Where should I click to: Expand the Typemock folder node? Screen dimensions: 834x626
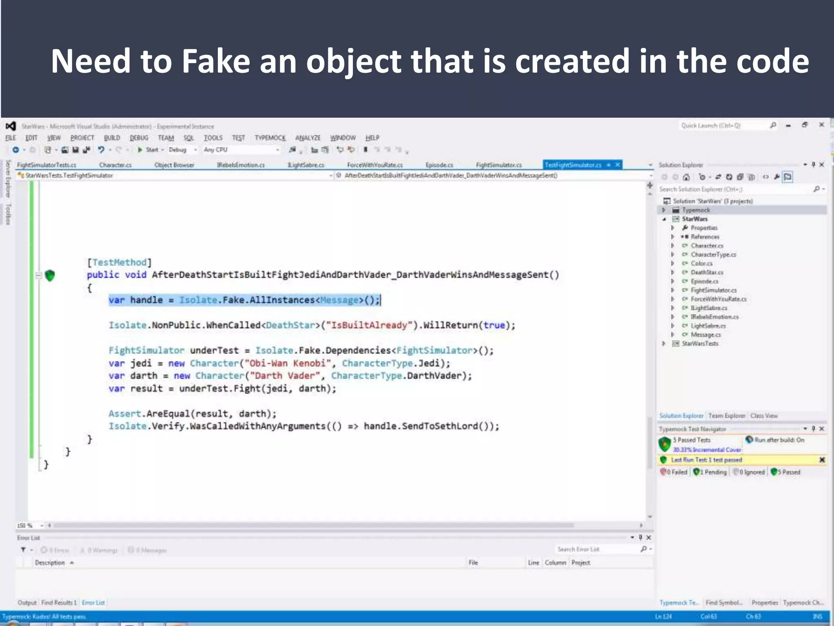click(x=664, y=210)
